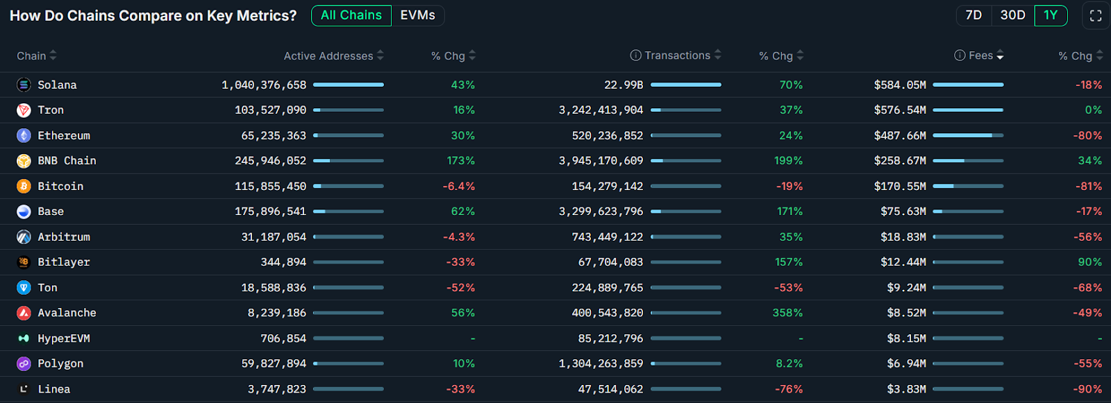Click Solana's Active Addresses progress bar
The height and width of the screenshot is (403, 1111).
tap(348, 85)
